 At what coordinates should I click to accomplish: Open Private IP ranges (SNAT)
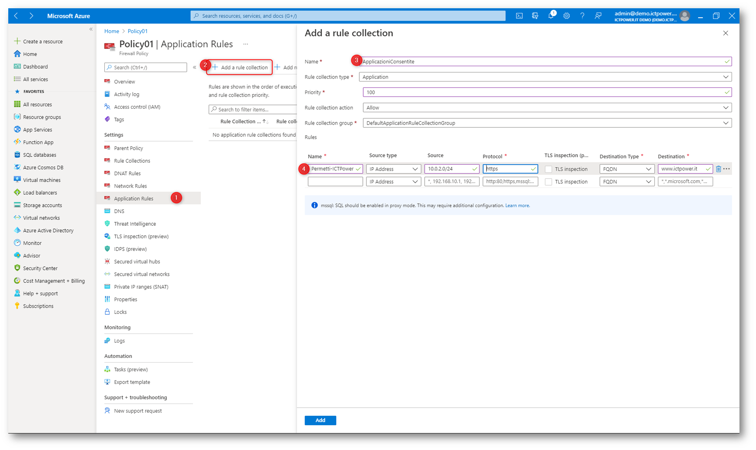[x=141, y=287]
